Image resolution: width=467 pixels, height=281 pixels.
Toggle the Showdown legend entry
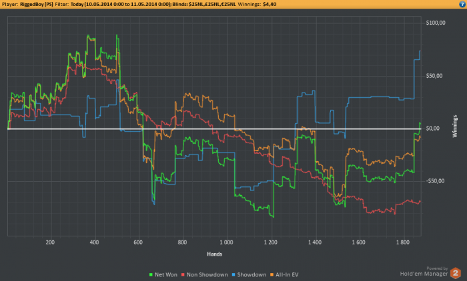pyautogui.click(x=249, y=275)
